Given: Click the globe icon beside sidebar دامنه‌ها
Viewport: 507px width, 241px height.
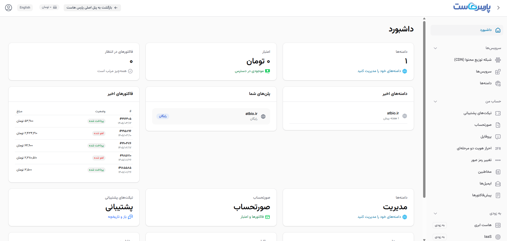Looking at the screenshot, I should [498, 83].
